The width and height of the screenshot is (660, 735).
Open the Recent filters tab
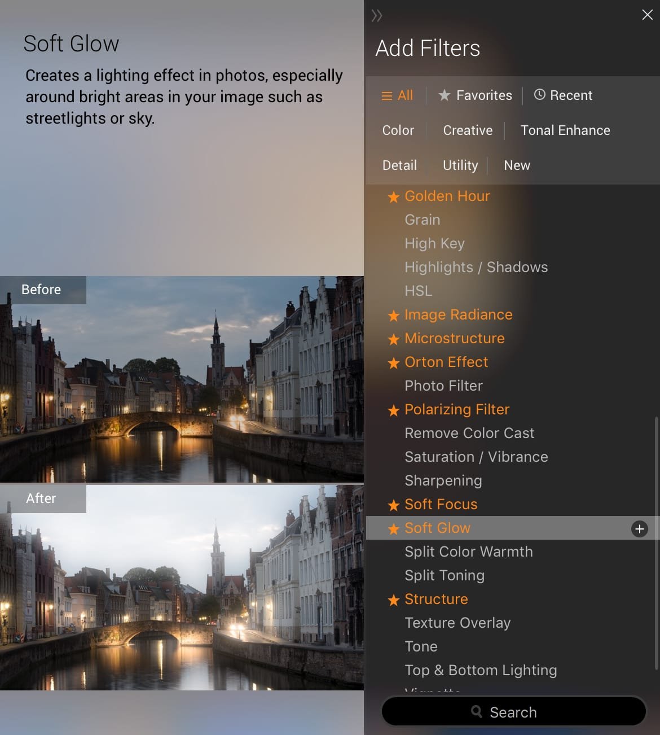(563, 95)
